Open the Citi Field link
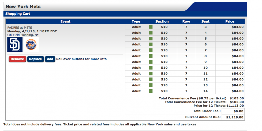 pyautogui.click(x=14, y=35)
